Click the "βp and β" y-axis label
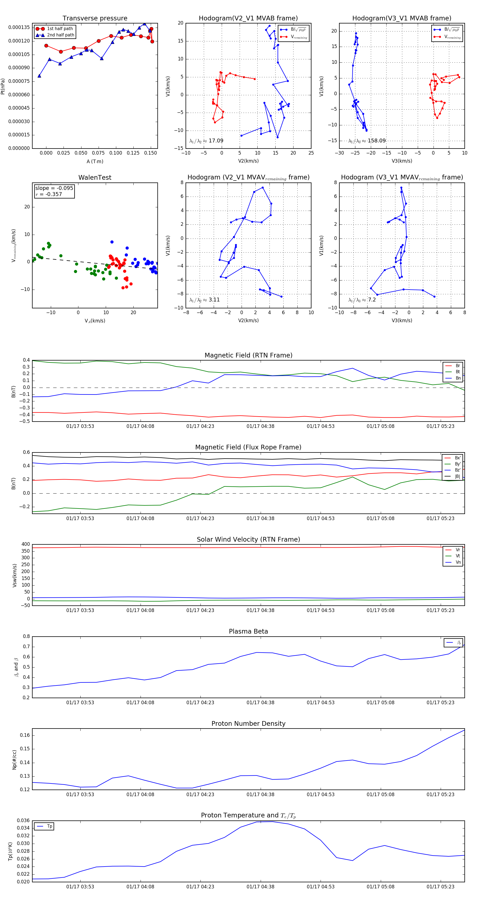 point(16,667)
